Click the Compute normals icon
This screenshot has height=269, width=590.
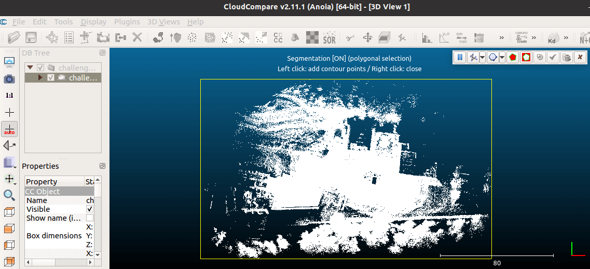click(176, 37)
